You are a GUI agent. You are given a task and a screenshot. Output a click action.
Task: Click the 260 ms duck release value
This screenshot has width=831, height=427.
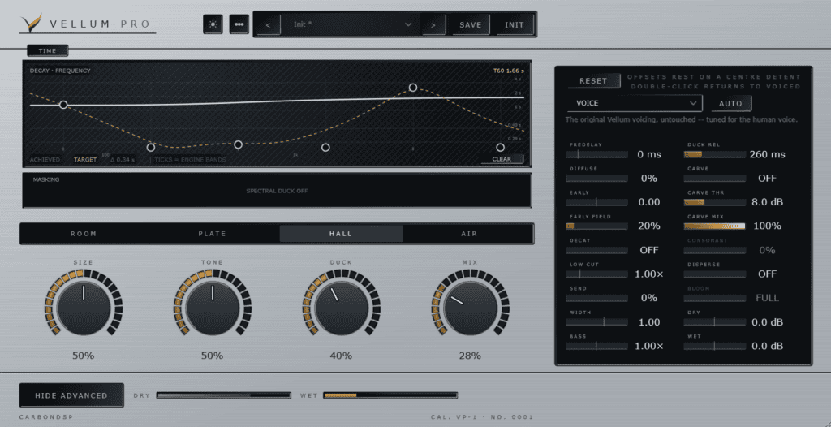pos(767,154)
